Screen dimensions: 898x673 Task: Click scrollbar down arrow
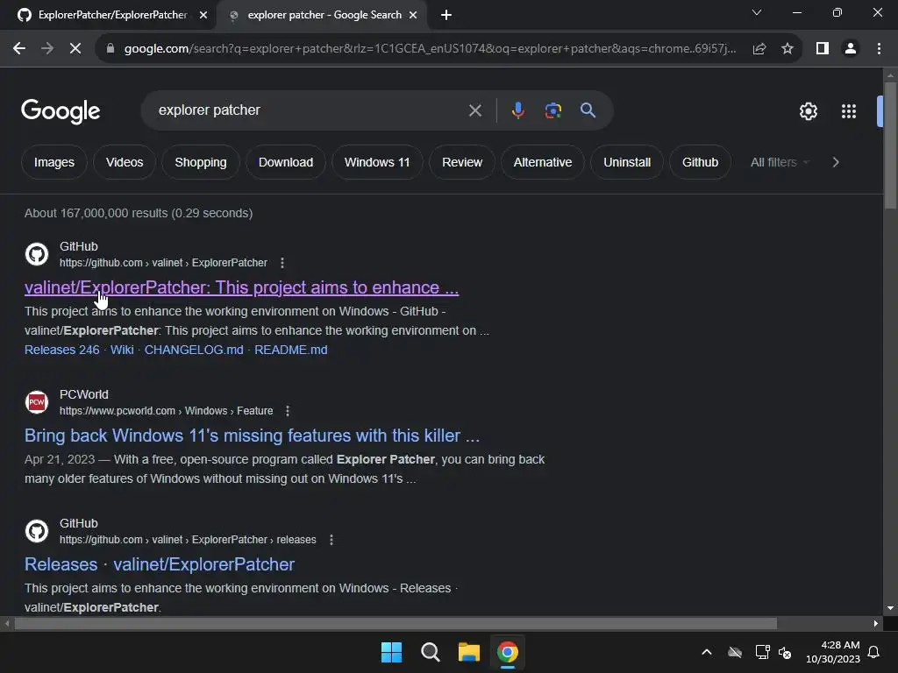tap(890, 608)
